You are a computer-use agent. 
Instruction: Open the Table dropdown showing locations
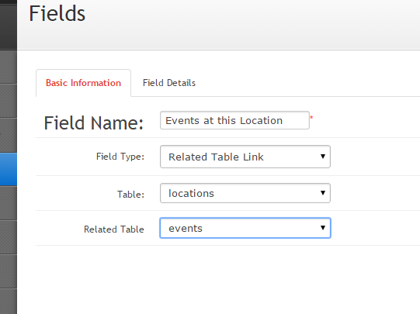245,193
